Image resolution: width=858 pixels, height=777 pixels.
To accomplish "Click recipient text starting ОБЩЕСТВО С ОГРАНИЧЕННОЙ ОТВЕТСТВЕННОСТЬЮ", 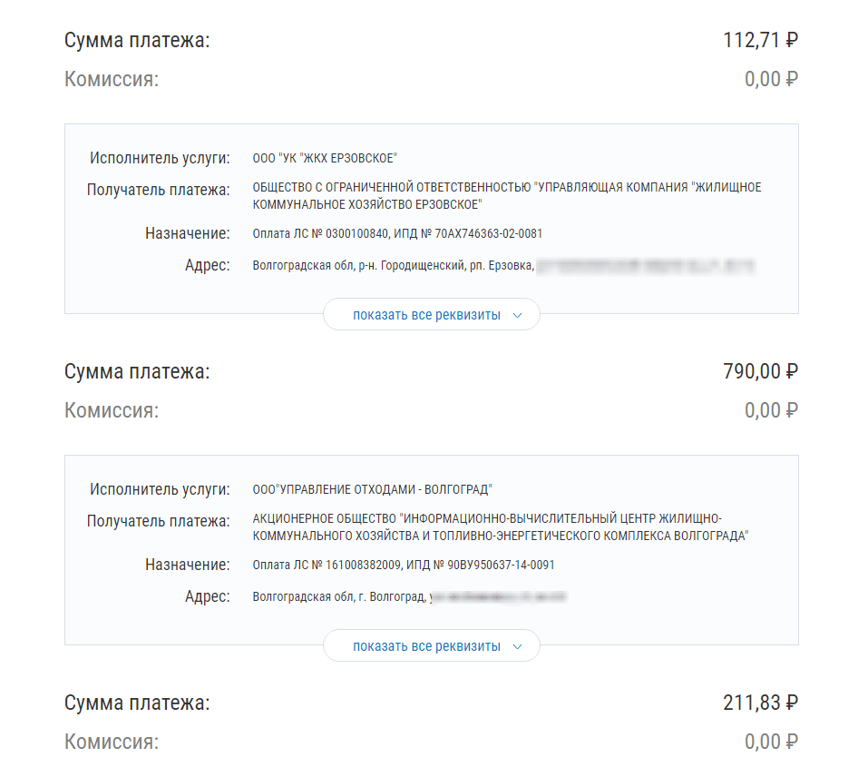I will point(506,195).
